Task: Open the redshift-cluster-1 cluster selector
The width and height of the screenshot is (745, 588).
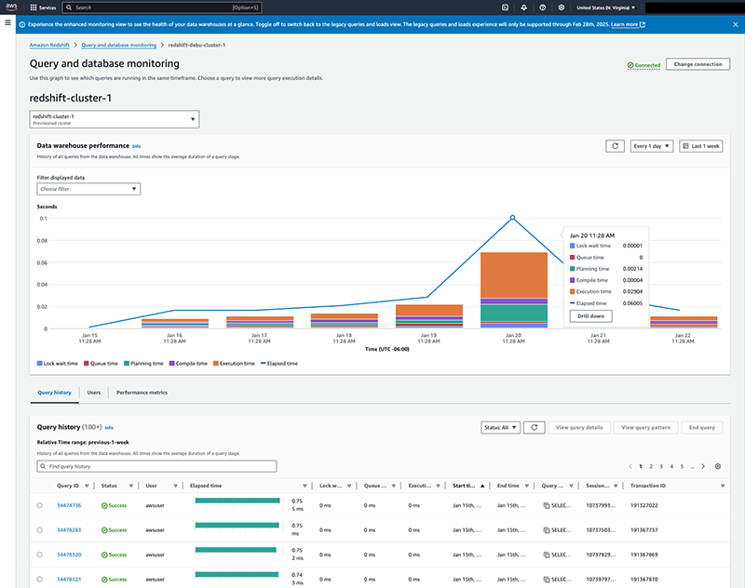Action: click(x=114, y=118)
